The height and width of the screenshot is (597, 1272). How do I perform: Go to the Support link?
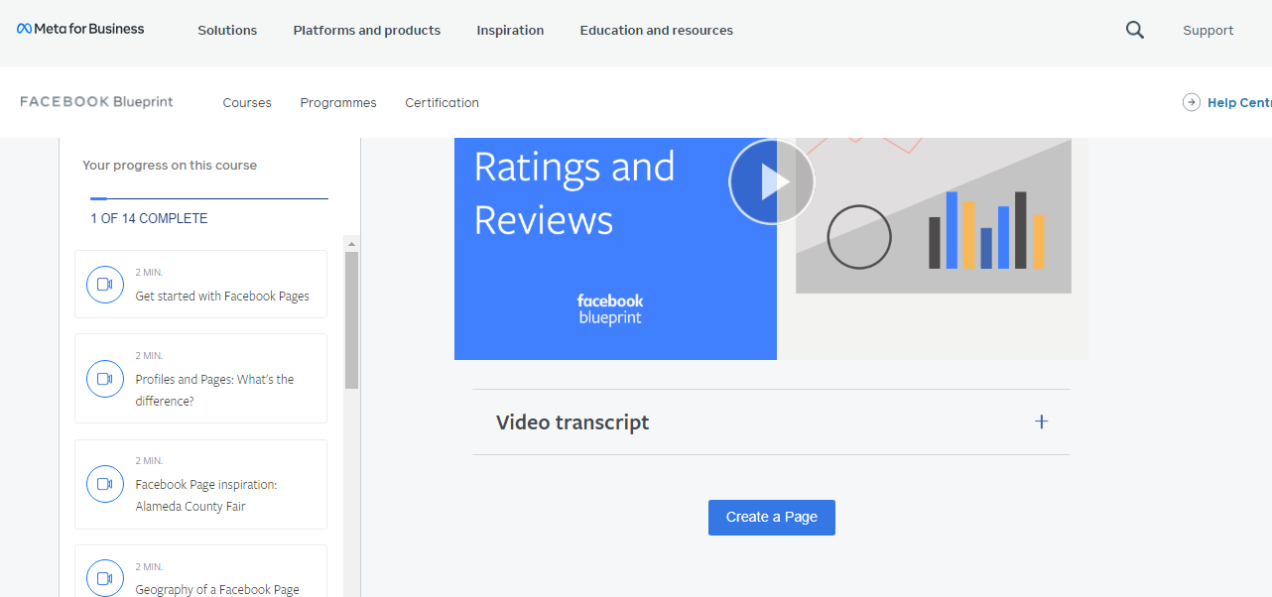point(1208,31)
